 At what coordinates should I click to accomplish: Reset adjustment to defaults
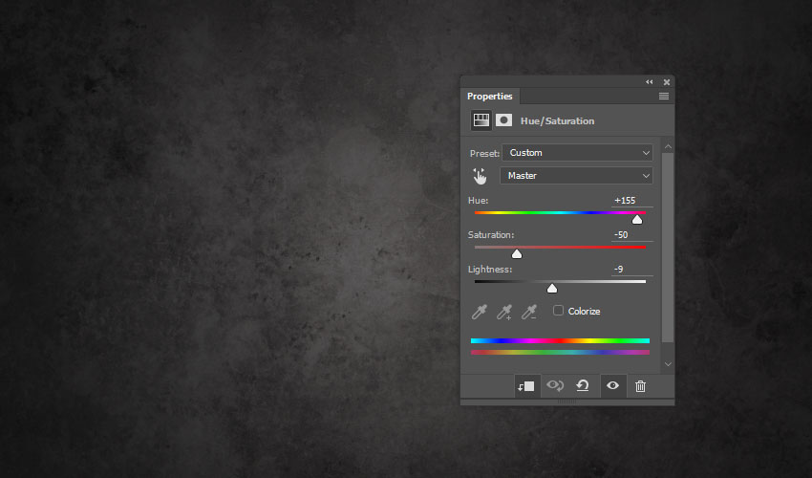click(x=583, y=386)
